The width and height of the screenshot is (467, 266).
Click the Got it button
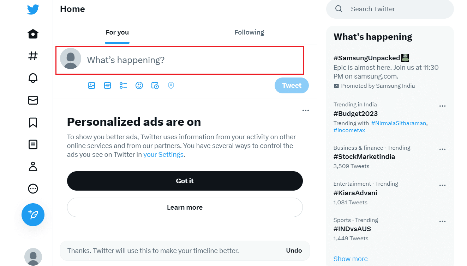[x=185, y=181]
